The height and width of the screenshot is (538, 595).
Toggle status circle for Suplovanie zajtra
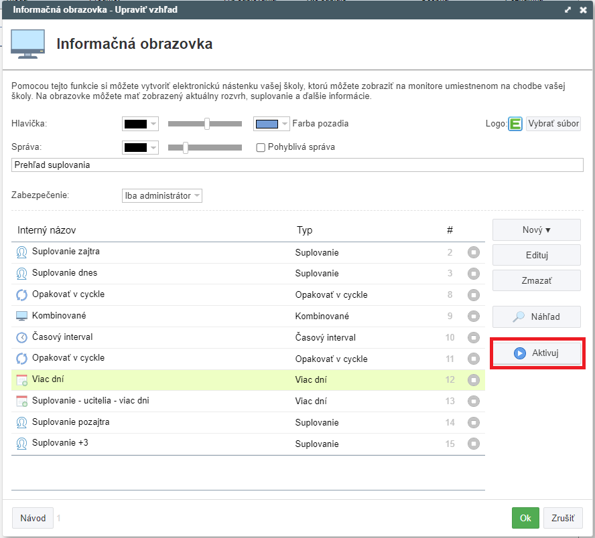(473, 252)
